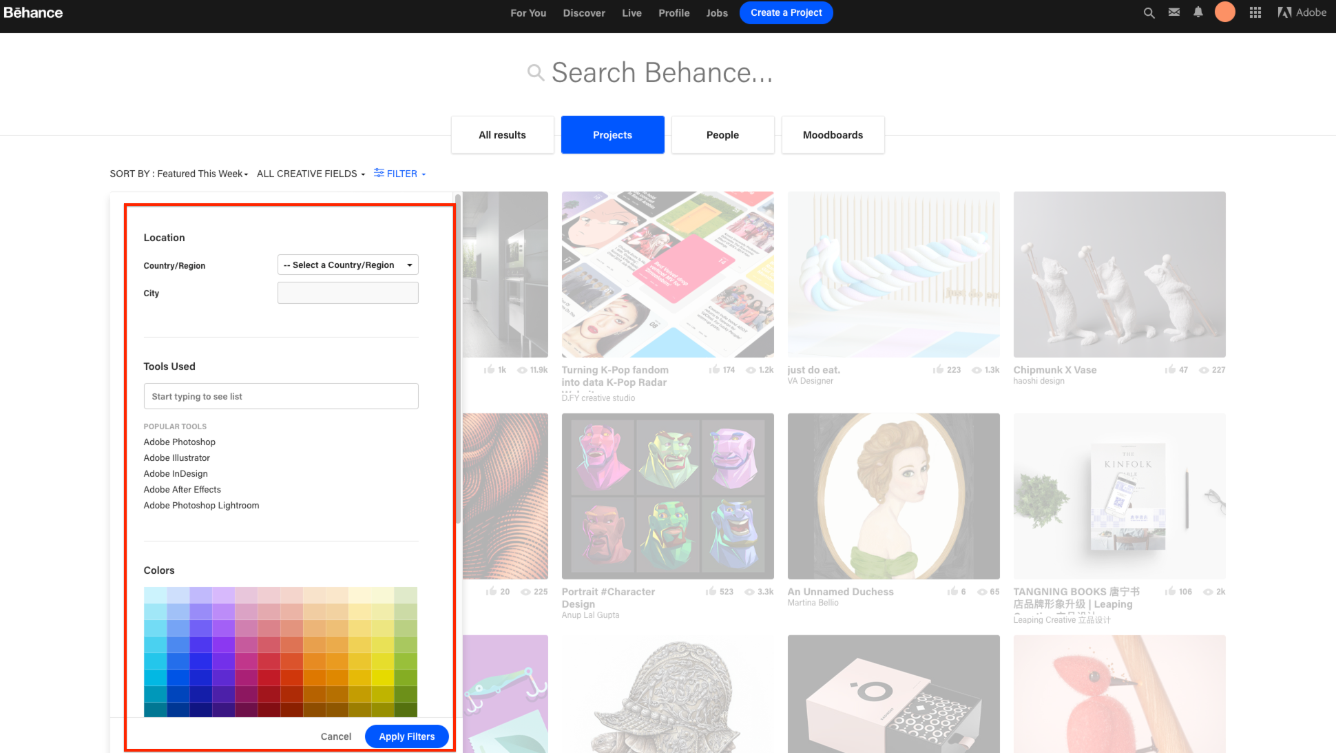Screen dimensions: 1336x753
Task: Open messages envelope icon
Action: coord(1174,12)
